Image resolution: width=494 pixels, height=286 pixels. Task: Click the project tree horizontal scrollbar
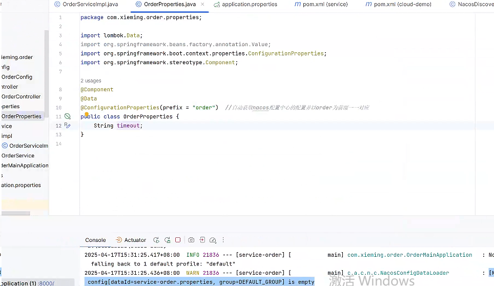15,213
